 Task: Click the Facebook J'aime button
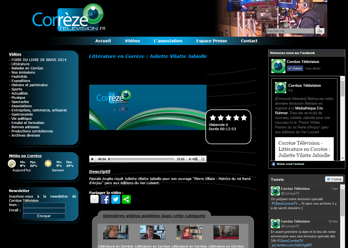tap(295, 68)
